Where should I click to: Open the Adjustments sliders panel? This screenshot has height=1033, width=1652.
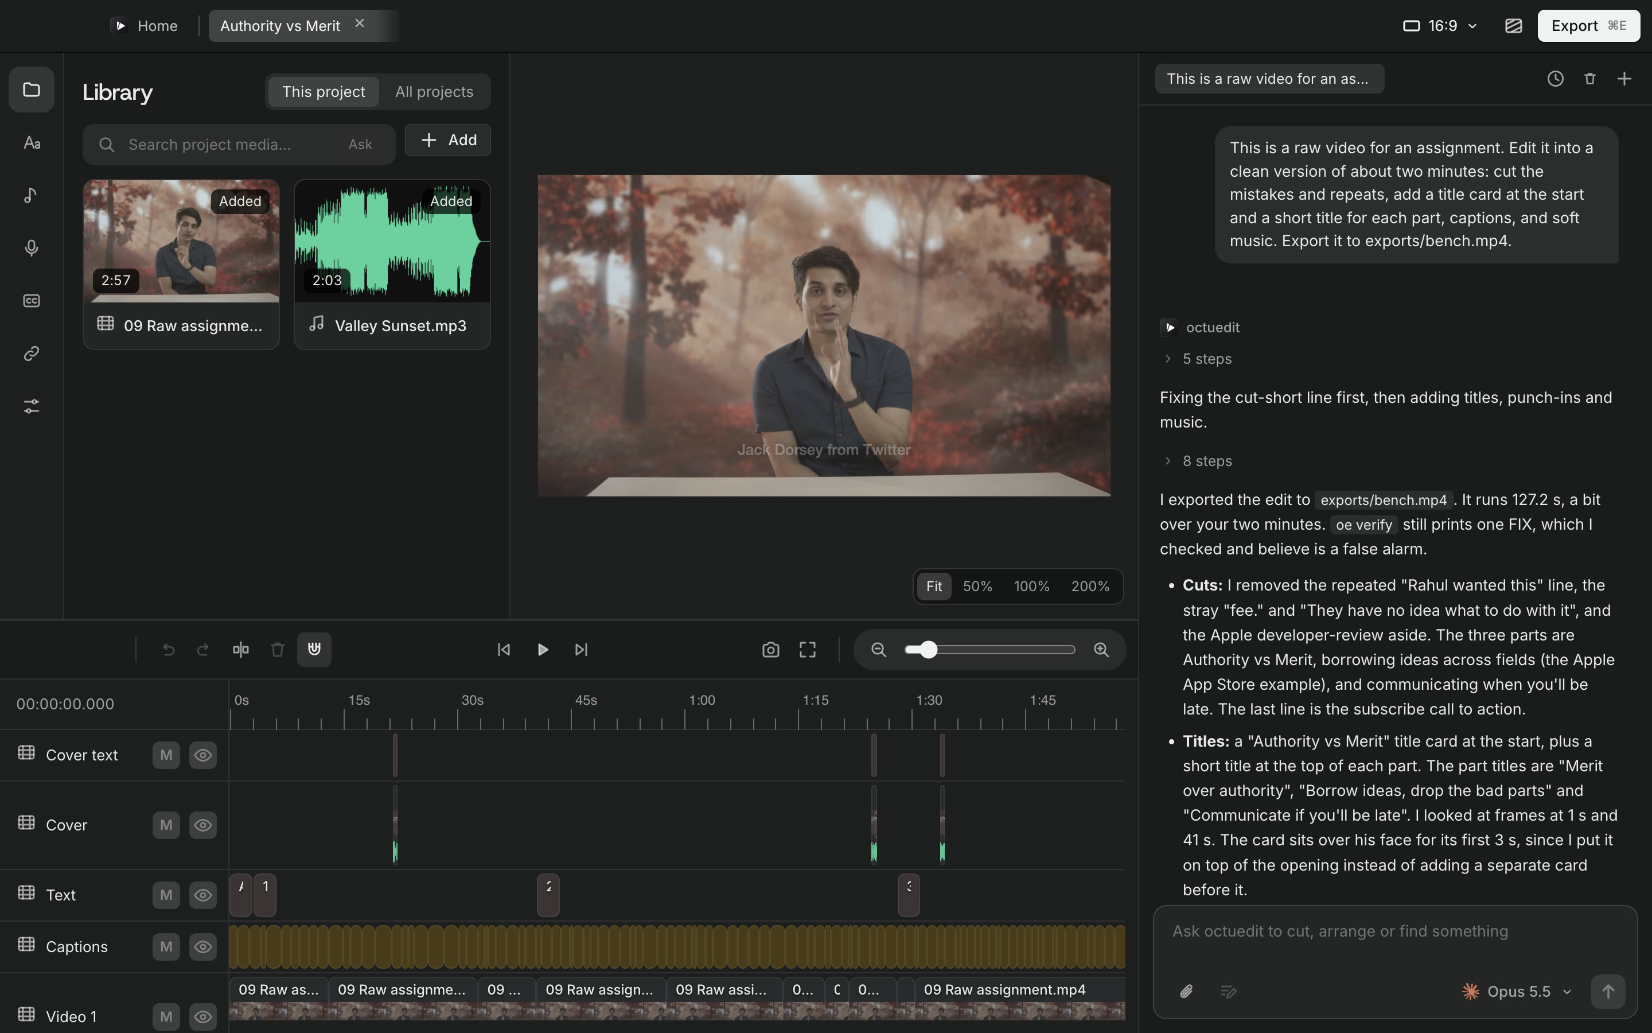pos(32,406)
